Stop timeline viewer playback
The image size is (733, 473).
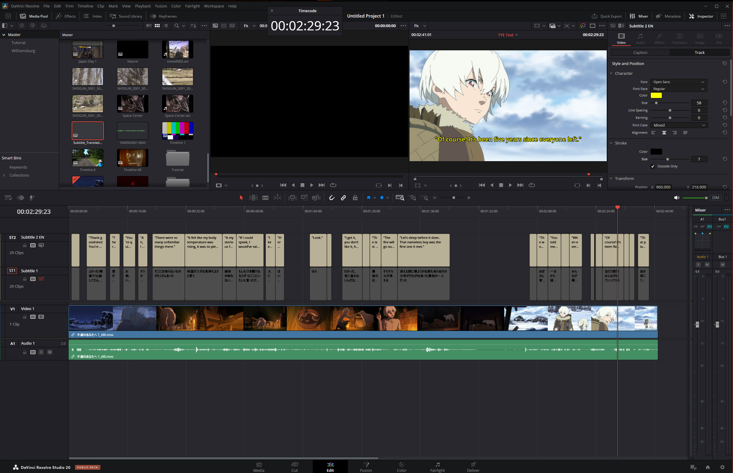tap(501, 185)
